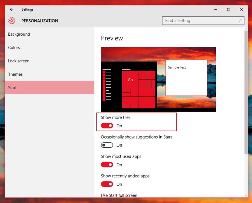This screenshot has width=252, height=203.
Task: Turn off Show more tiles
Action: click(x=107, y=126)
